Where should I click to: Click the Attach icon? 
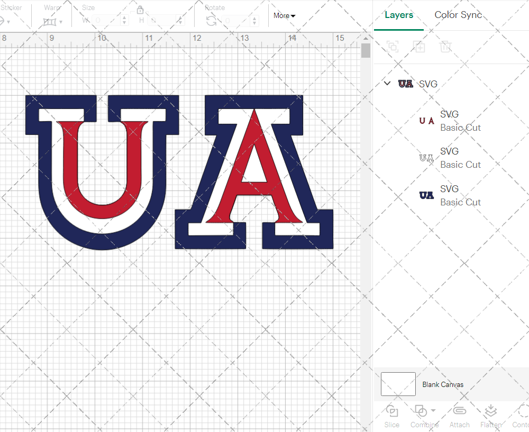tap(459, 411)
